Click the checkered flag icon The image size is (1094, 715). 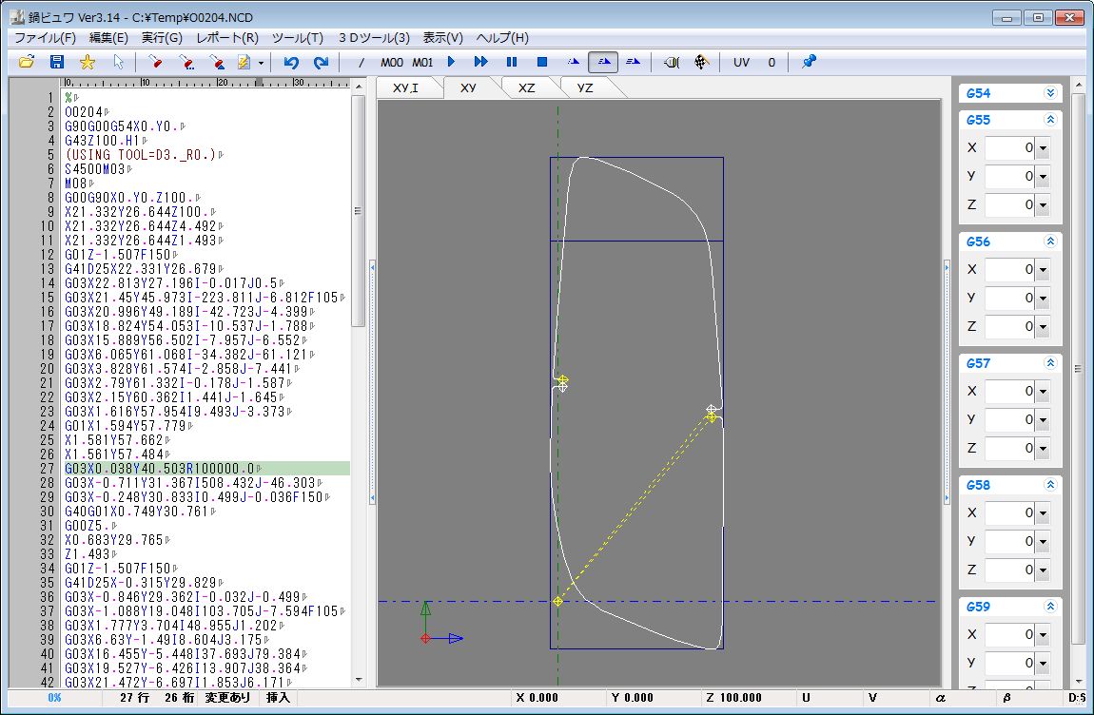coord(702,62)
